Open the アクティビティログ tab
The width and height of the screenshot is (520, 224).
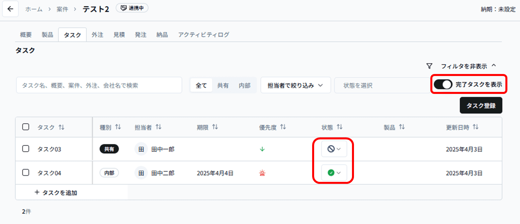204,34
